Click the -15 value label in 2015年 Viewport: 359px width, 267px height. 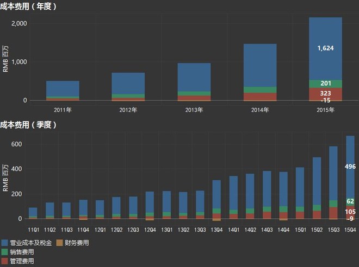[x=326, y=100]
